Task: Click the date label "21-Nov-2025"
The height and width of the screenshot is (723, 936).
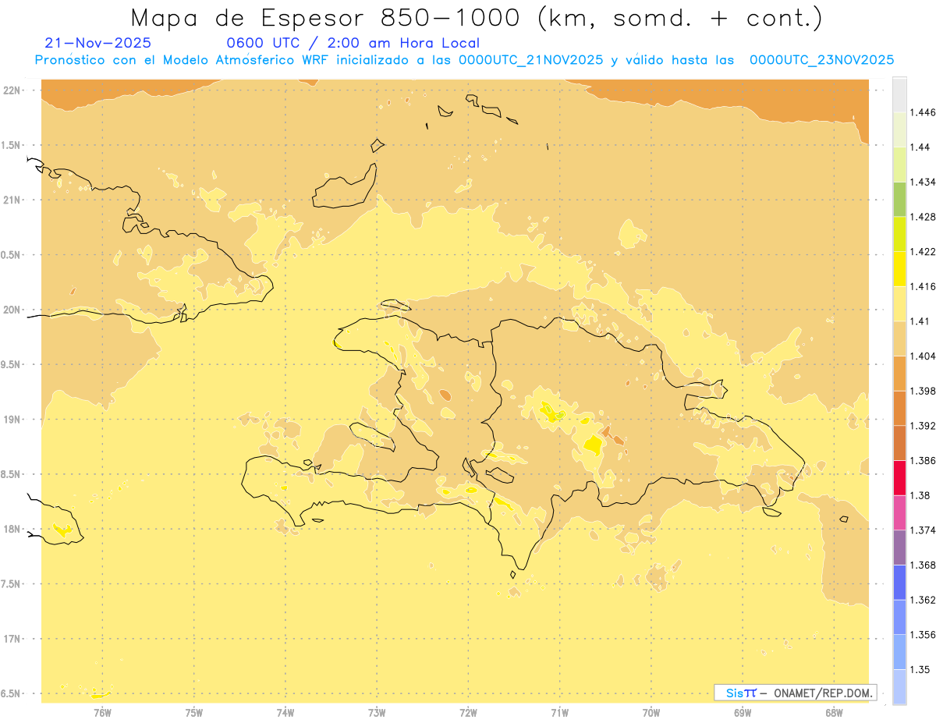Action: (x=98, y=44)
